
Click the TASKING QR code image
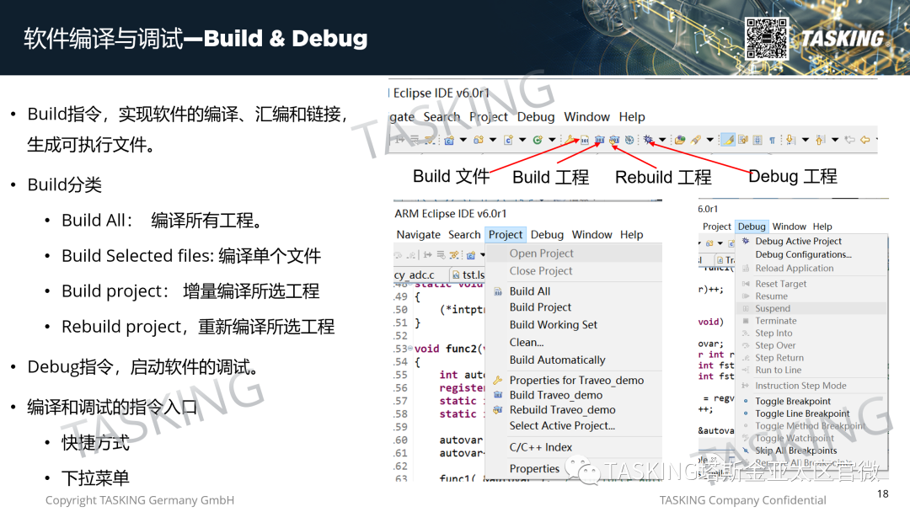tap(766, 38)
